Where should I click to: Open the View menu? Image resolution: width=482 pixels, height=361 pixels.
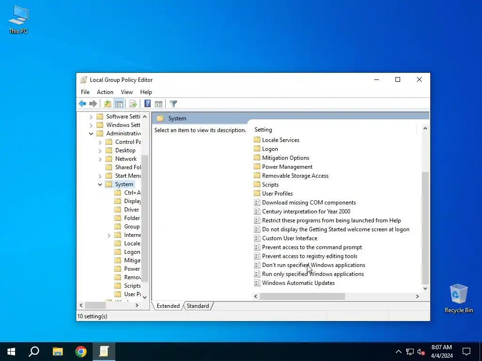(127, 92)
